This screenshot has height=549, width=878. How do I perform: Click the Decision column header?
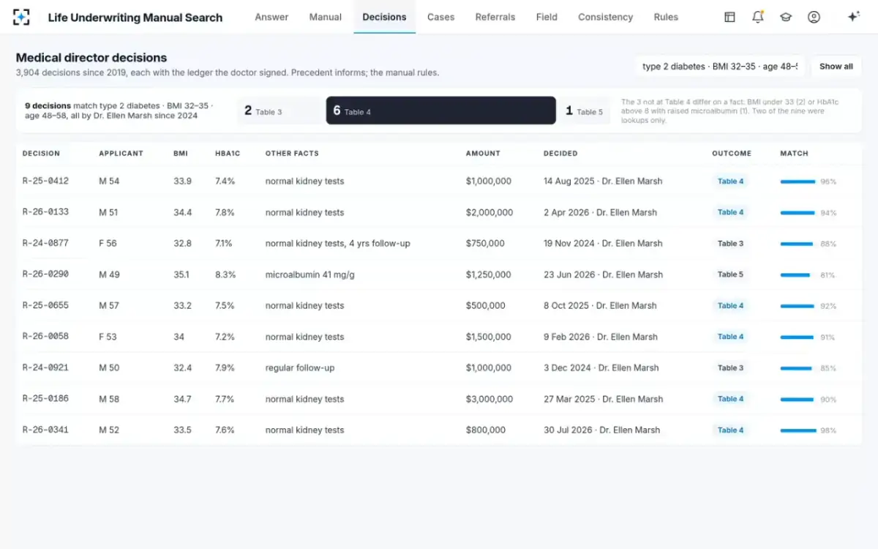pyautogui.click(x=41, y=154)
